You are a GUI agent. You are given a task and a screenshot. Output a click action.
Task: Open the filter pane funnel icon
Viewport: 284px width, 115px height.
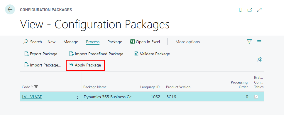pyautogui.click(x=249, y=42)
